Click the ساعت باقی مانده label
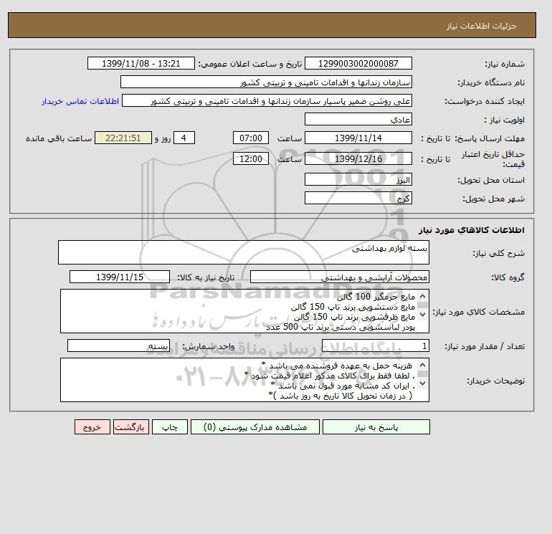The image size is (552, 534). [x=59, y=138]
